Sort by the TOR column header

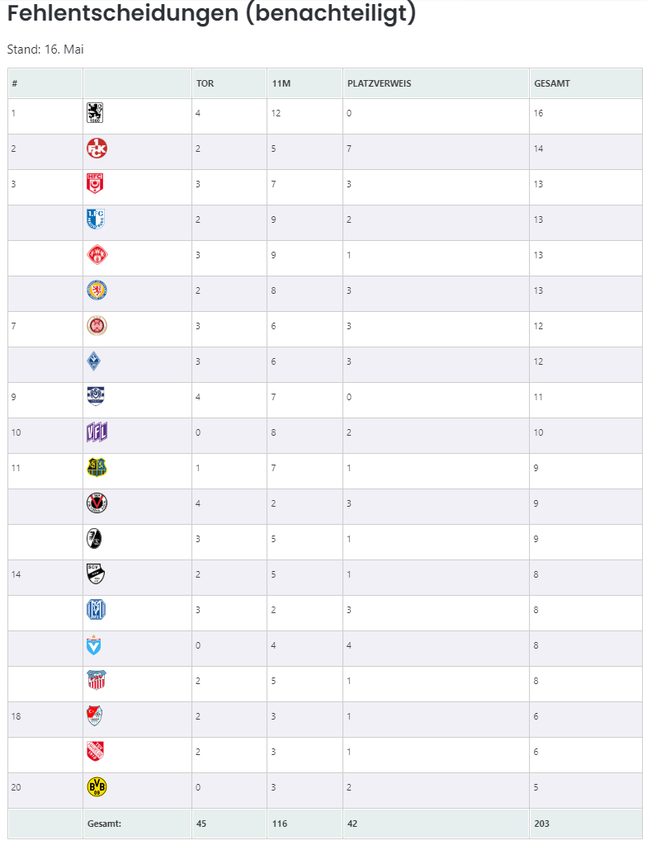(x=205, y=83)
